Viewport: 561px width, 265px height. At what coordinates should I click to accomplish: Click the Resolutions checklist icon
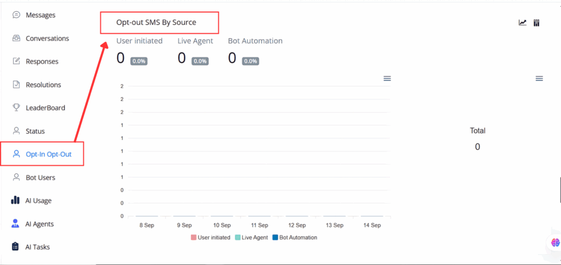(x=16, y=84)
